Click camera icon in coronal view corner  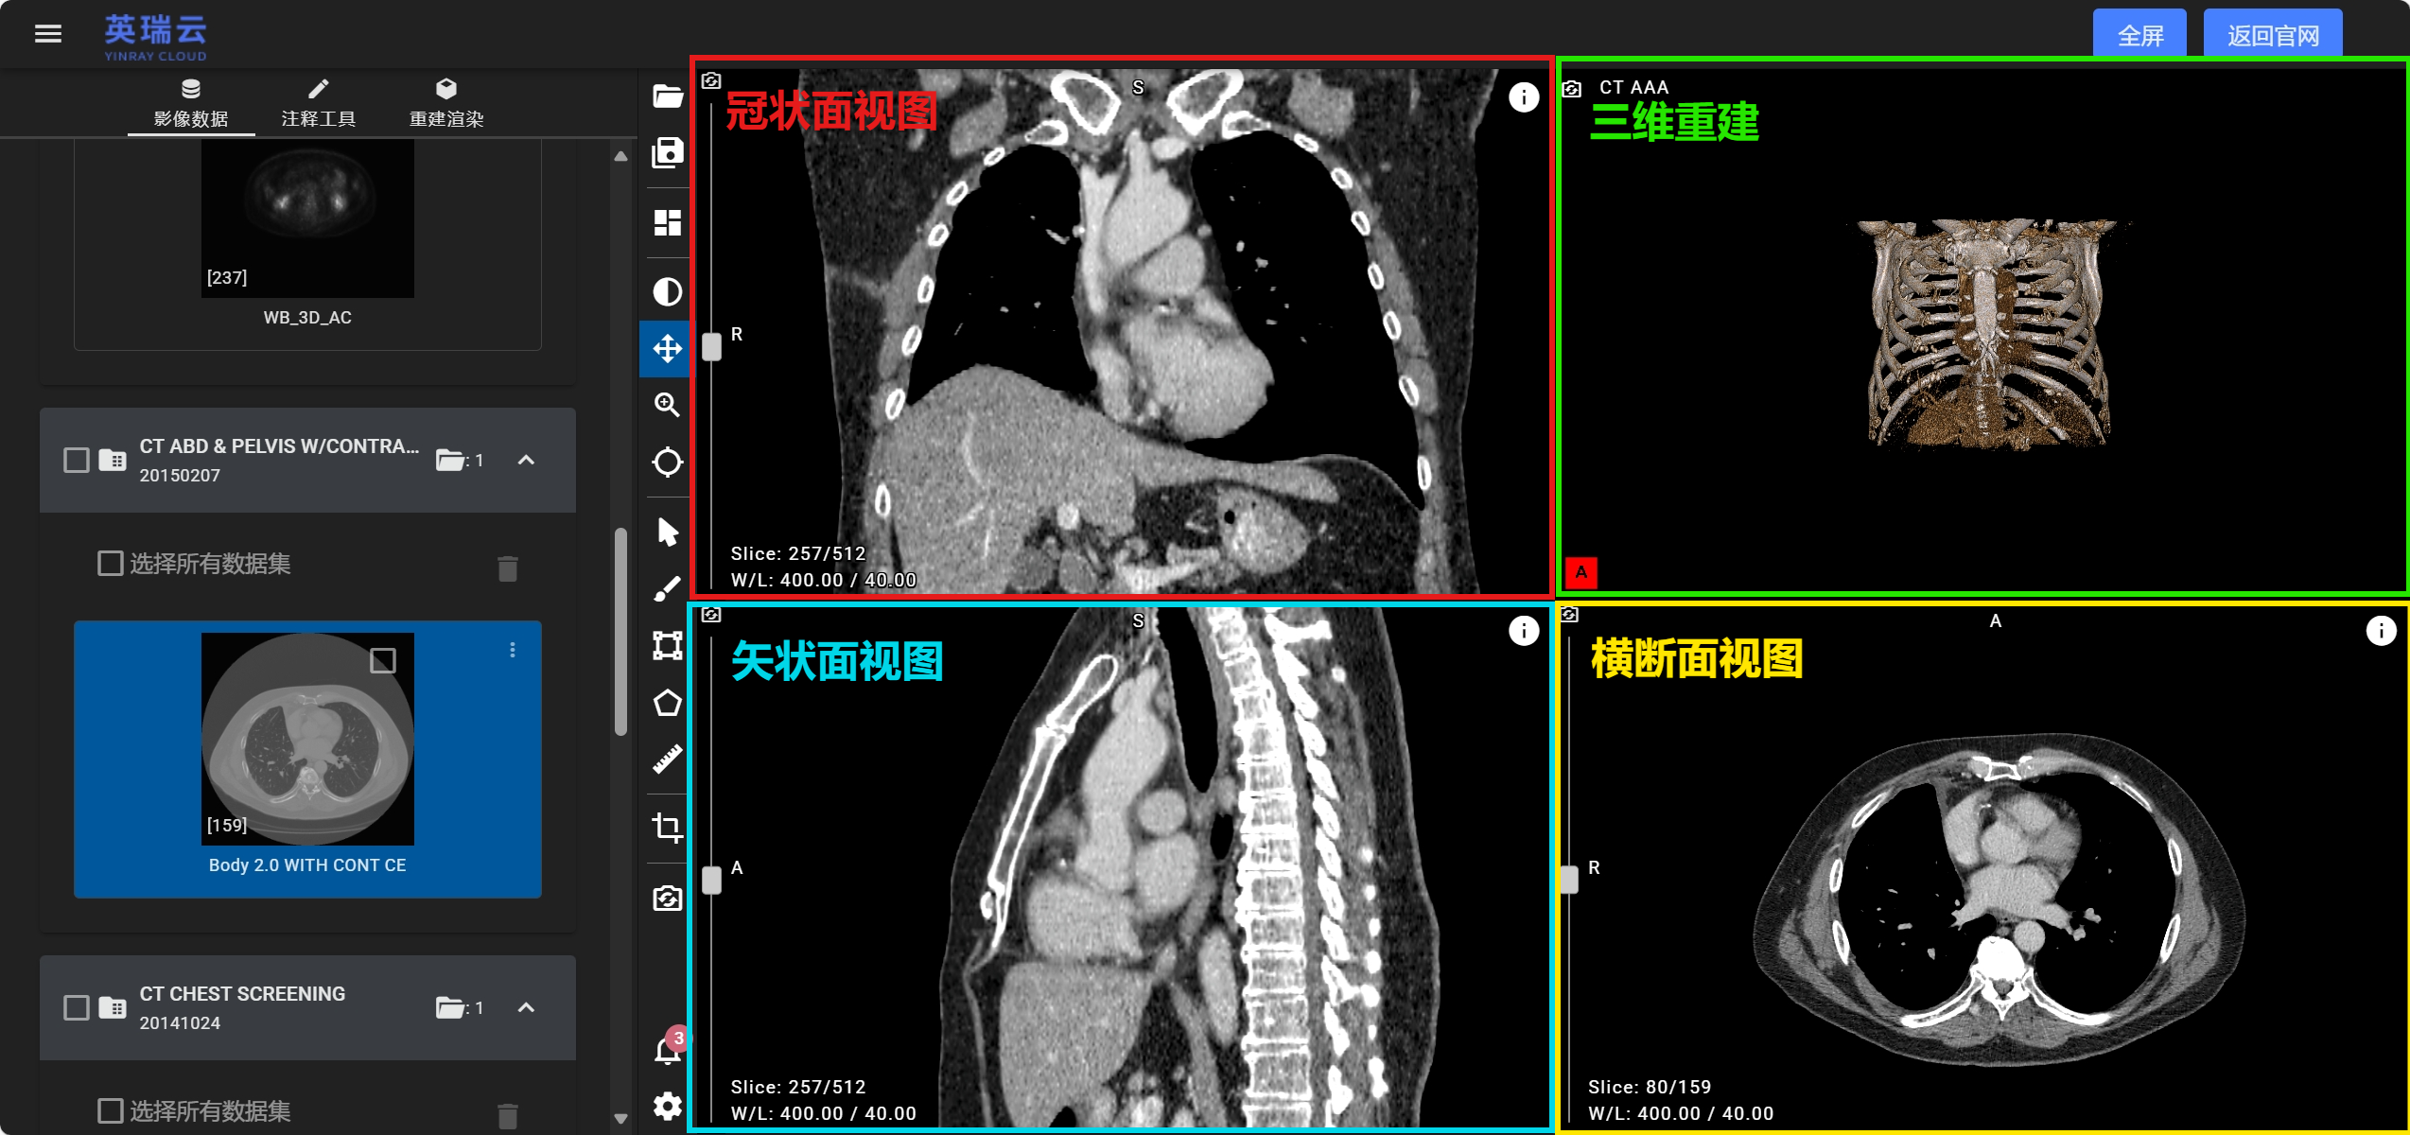(711, 81)
